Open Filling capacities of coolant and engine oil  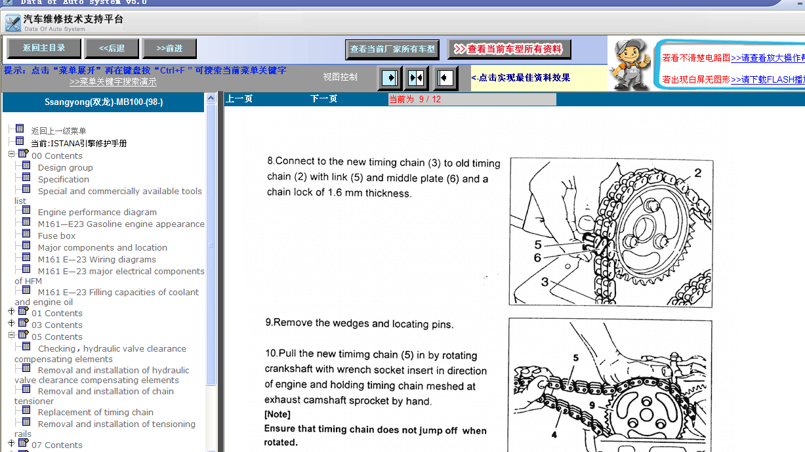coord(107,297)
